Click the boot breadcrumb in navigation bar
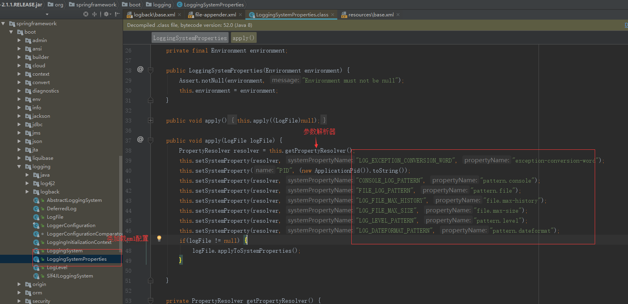The width and height of the screenshot is (628, 304). [132, 4]
